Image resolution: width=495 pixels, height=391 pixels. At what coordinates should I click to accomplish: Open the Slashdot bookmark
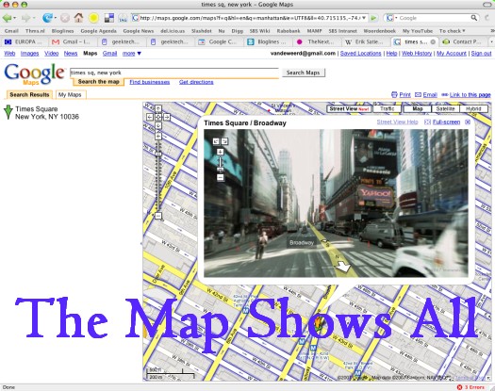202,31
